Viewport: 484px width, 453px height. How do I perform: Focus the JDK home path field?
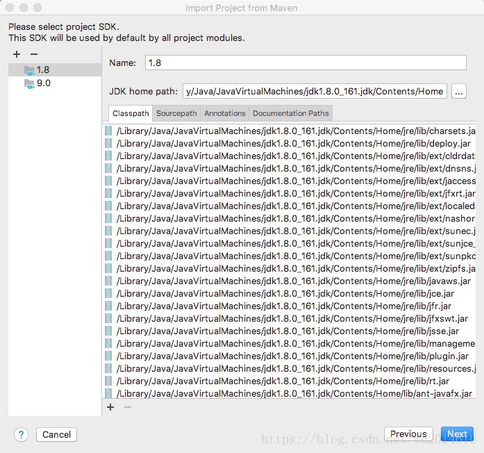(x=315, y=92)
